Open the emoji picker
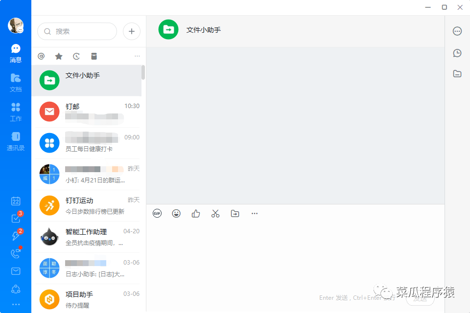Image resolution: width=470 pixels, height=313 pixels. coord(176,214)
